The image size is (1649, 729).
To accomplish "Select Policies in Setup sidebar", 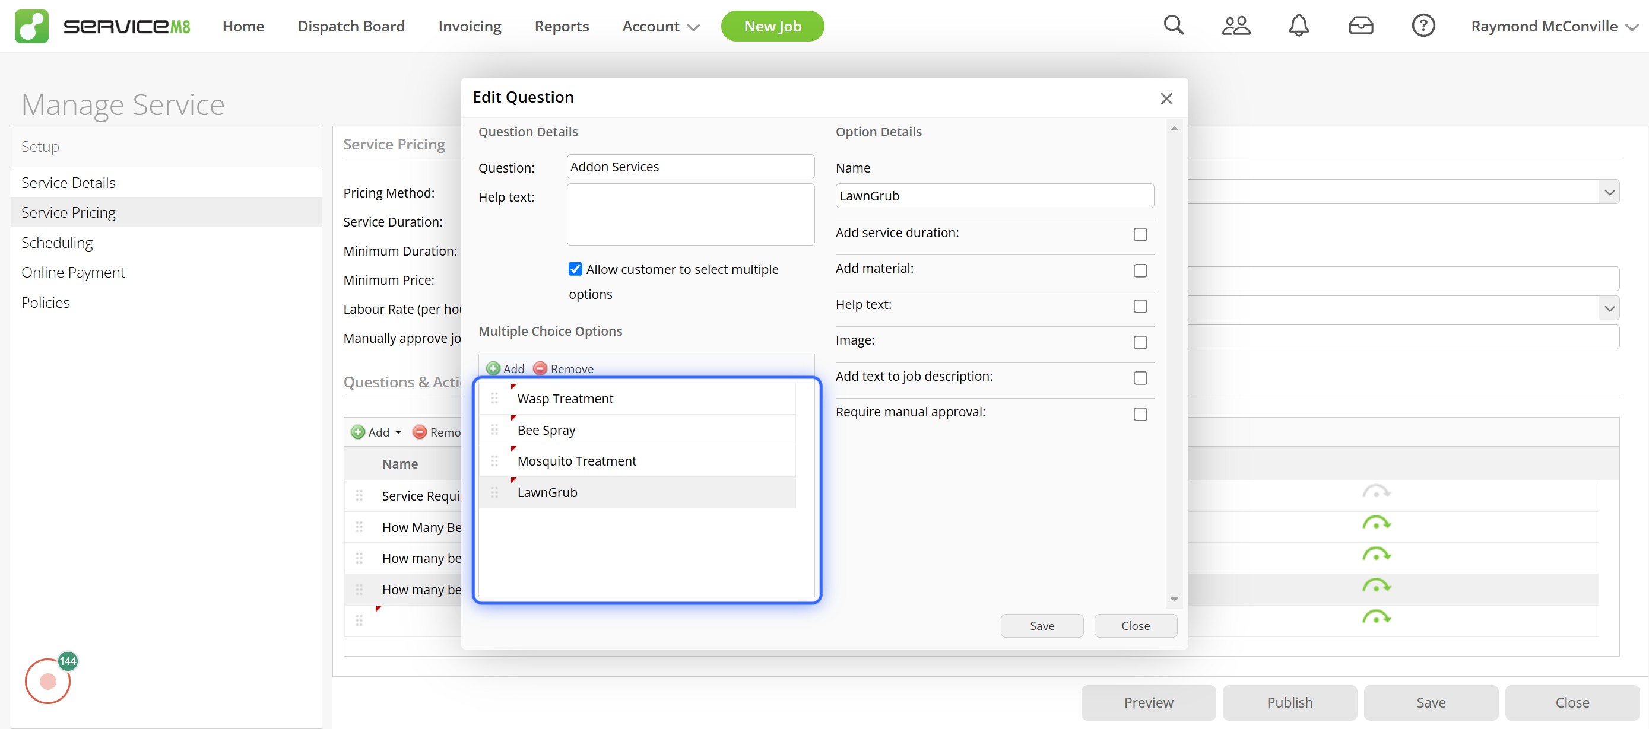I will [166, 303].
